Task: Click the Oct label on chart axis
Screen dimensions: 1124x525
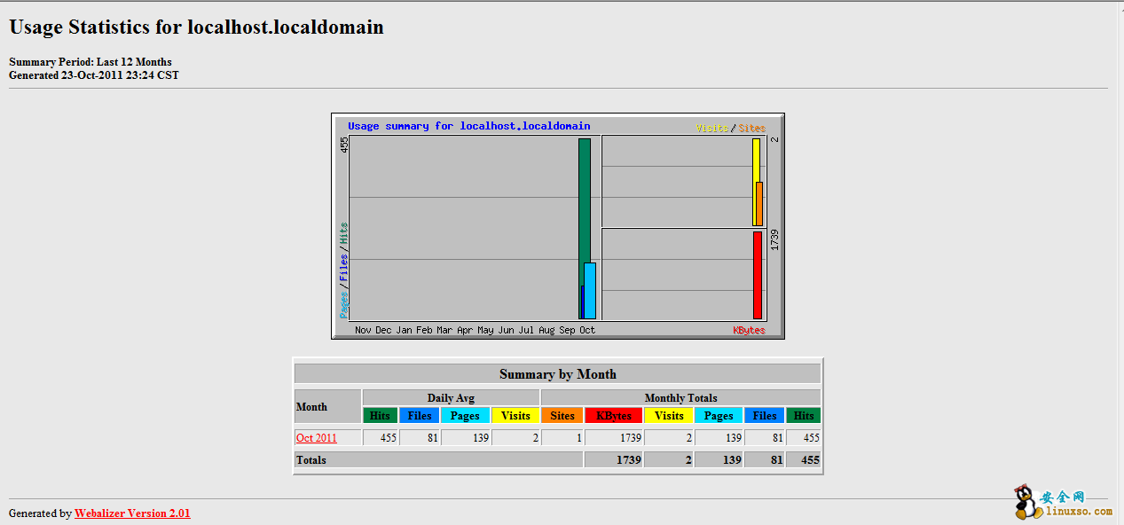Action: click(x=587, y=330)
